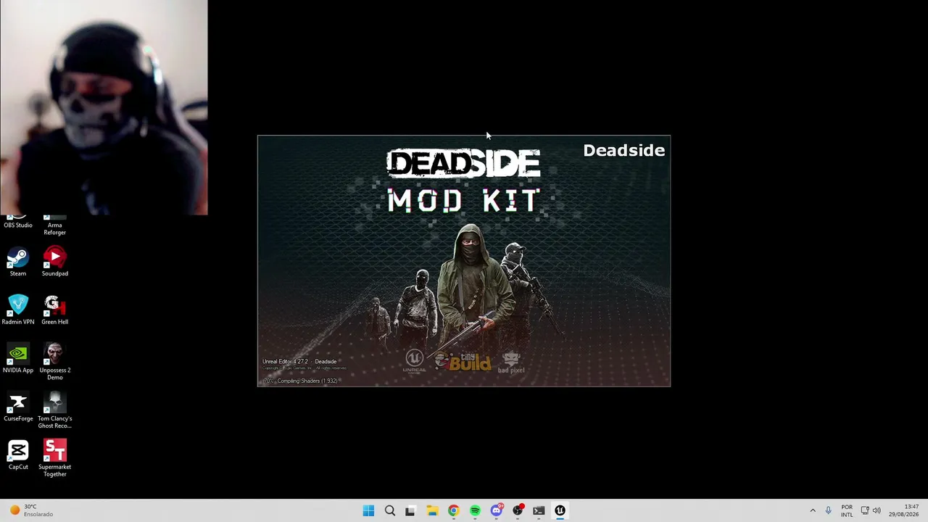The width and height of the screenshot is (928, 522).
Task: Select the Radmin VPN desktop icon
Action: (18, 310)
